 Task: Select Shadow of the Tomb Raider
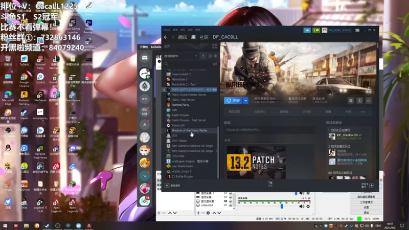click(190, 130)
